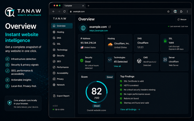Click the TANAW Website Intelligence logo
This screenshot has width=194, height=121.
tap(23, 12)
